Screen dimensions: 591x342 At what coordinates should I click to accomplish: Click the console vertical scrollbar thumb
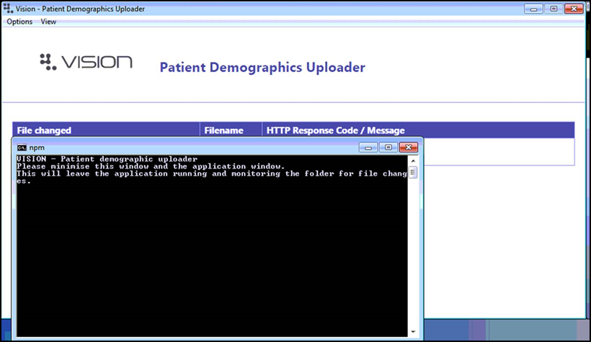pyautogui.click(x=413, y=173)
